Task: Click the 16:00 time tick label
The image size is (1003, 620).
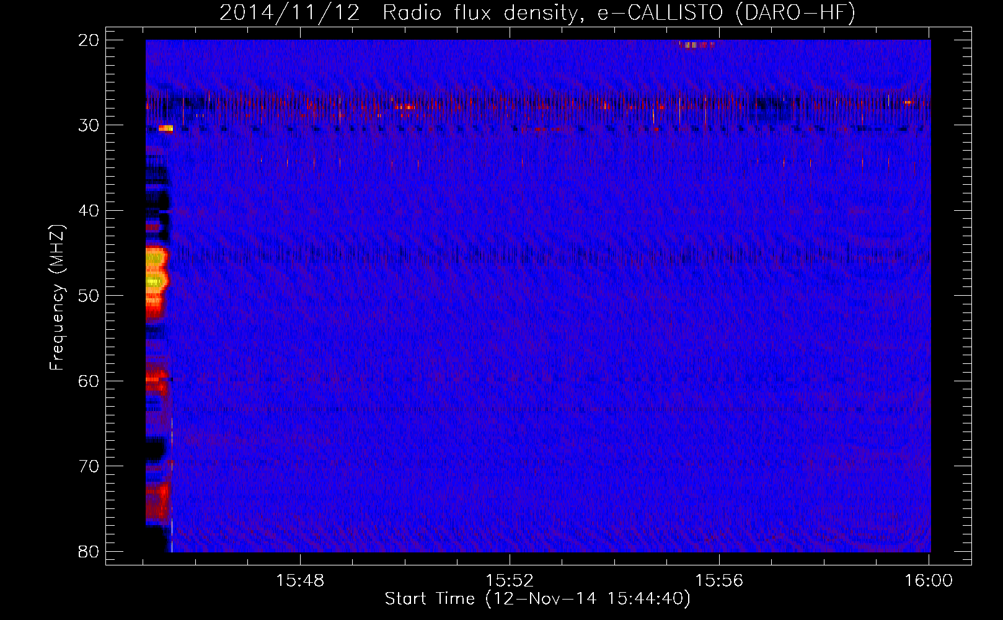Action: pos(929,580)
